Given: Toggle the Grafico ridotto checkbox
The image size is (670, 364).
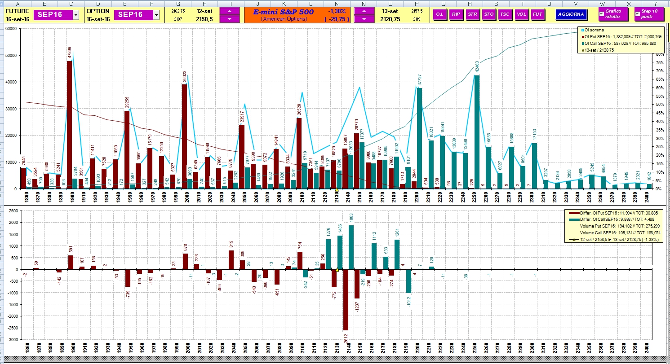Looking at the screenshot, I should (x=601, y=14).
